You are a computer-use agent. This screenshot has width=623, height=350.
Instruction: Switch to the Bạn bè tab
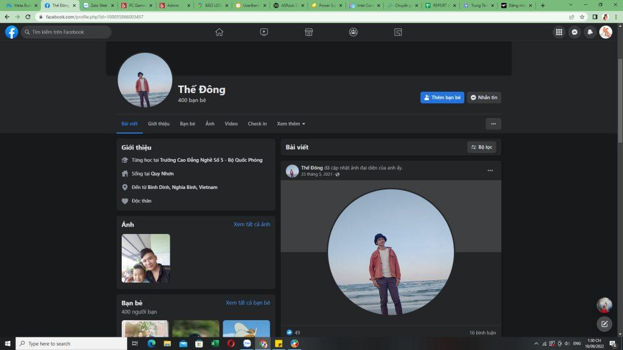coord(187,124)
